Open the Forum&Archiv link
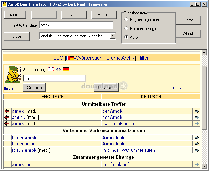The width and height of the screenshot is (209, 171). pos(119,58)
